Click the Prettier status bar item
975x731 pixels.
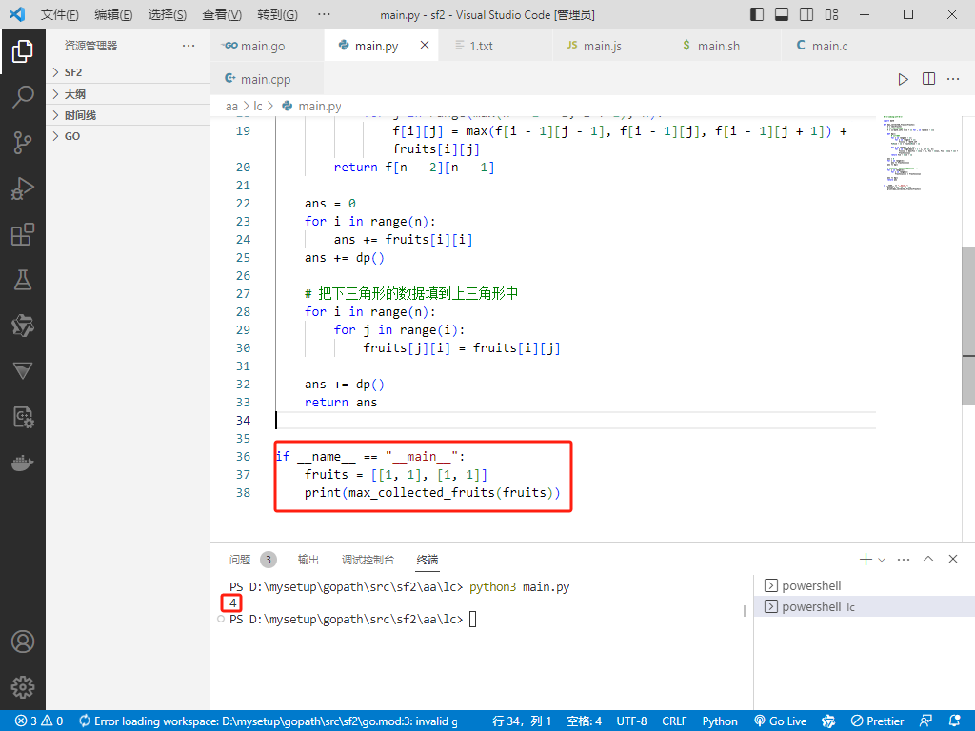coord(877,721)
